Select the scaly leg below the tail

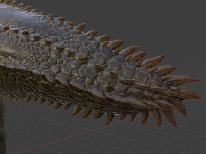coord(3,125)
